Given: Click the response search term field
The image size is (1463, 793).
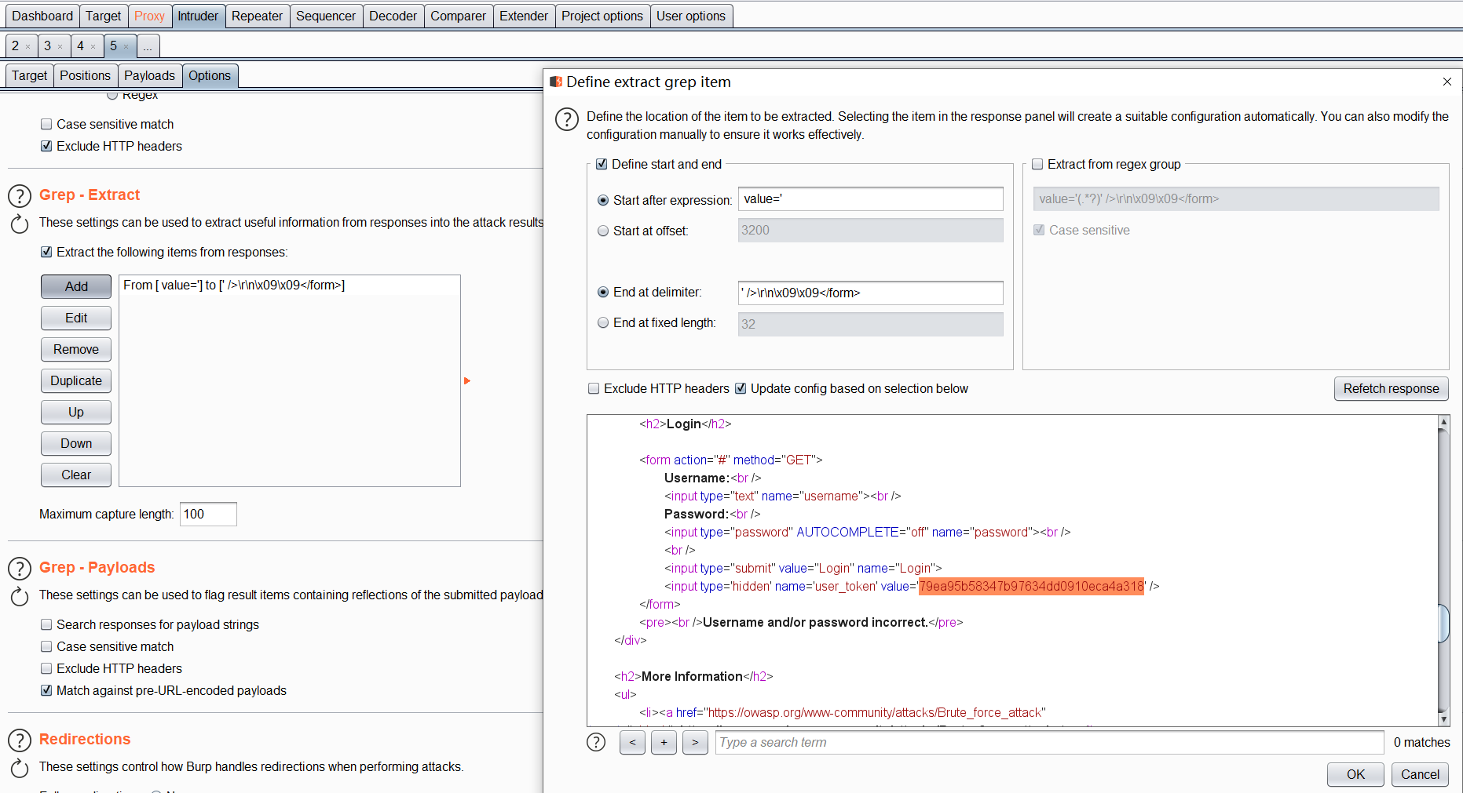Looking at the screenshot, I should point(1049,742).
